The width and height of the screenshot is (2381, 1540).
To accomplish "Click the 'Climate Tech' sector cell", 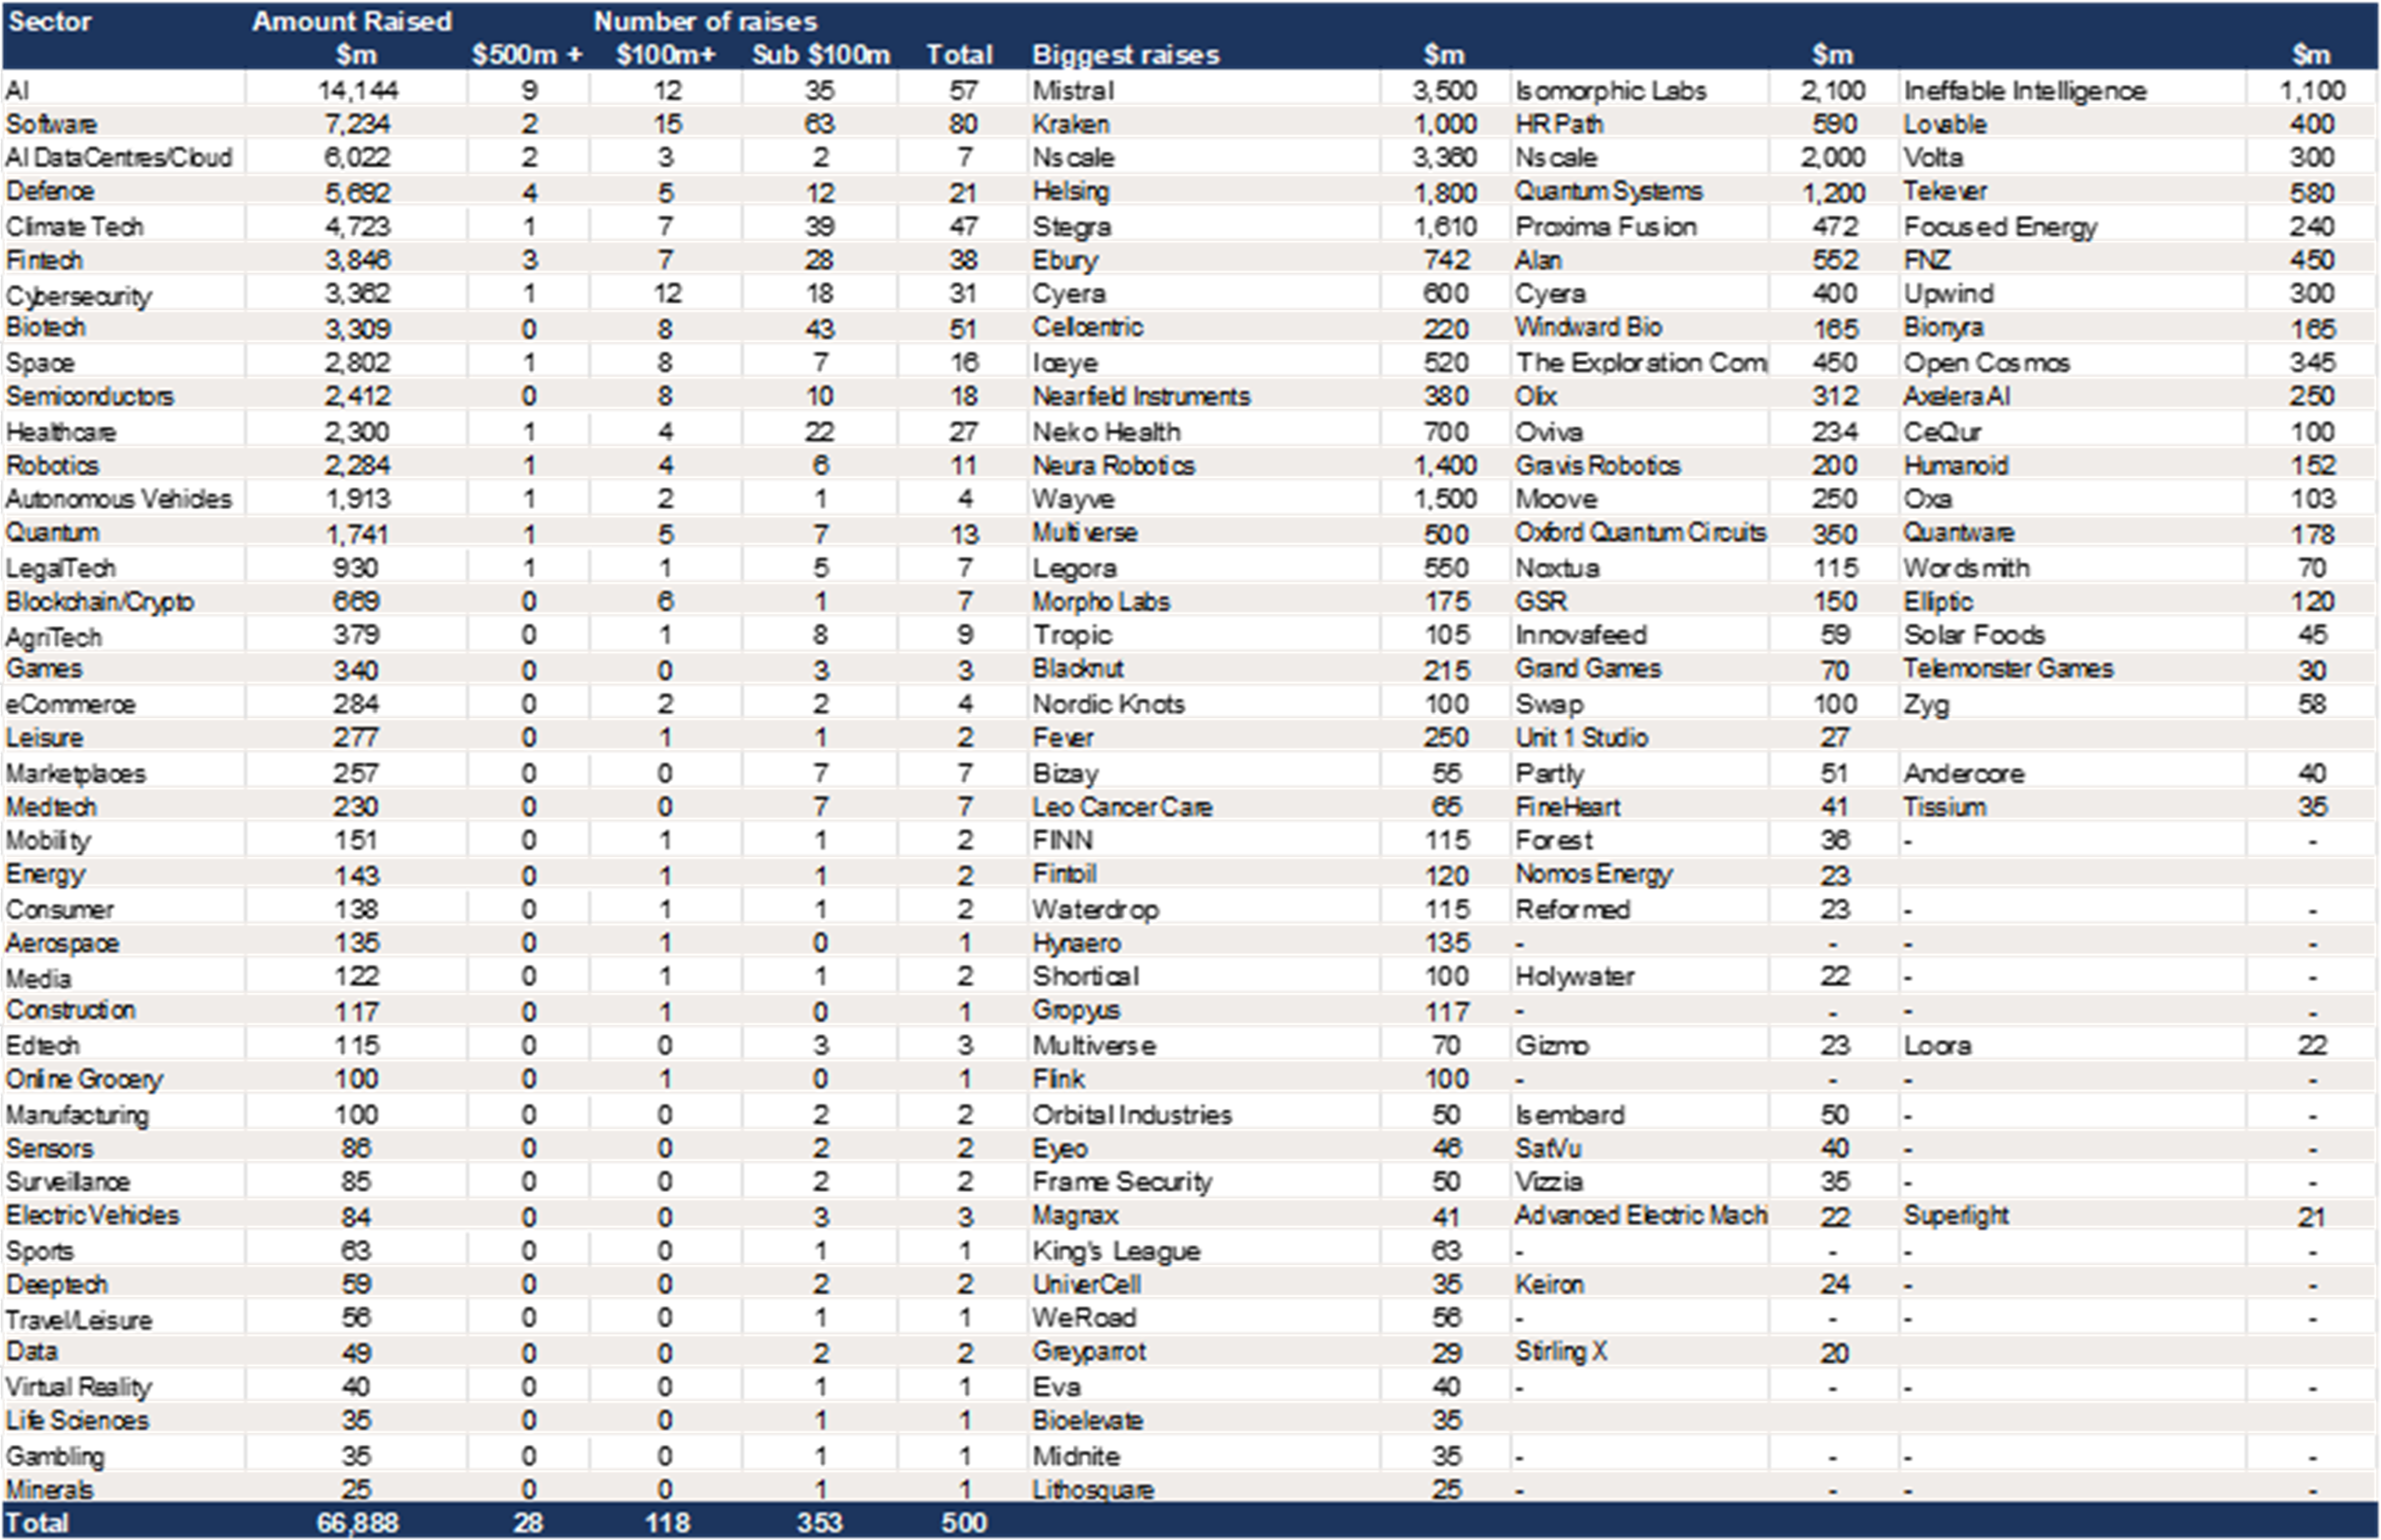I will 75,226.
